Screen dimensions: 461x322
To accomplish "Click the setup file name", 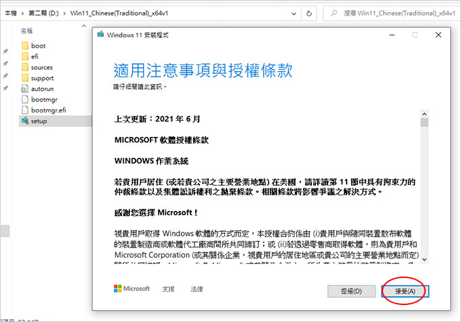I will click(x=39, y=121).
